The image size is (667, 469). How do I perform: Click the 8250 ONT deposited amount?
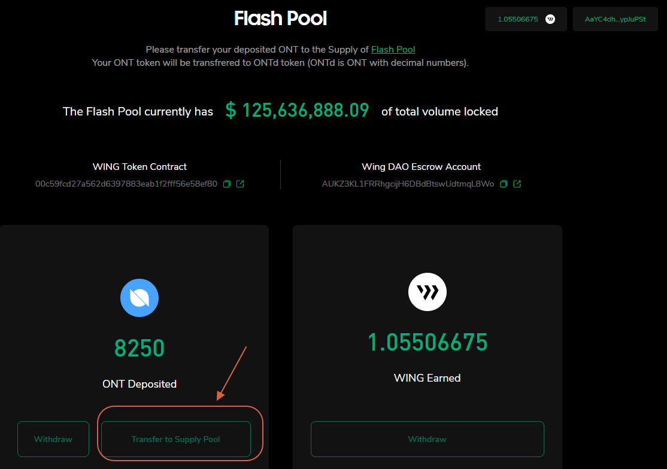click(x=140, y=348)
